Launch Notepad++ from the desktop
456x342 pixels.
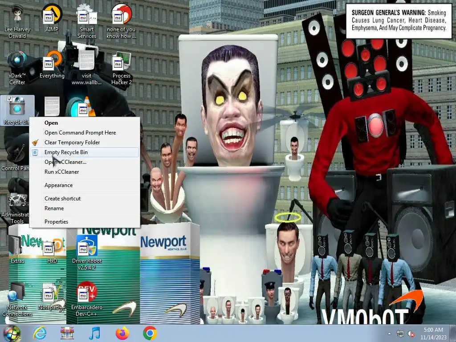coord(52,296)
